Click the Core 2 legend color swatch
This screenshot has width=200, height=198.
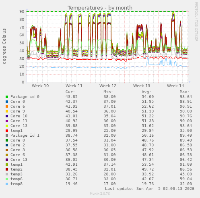click(x=7, y=145)
